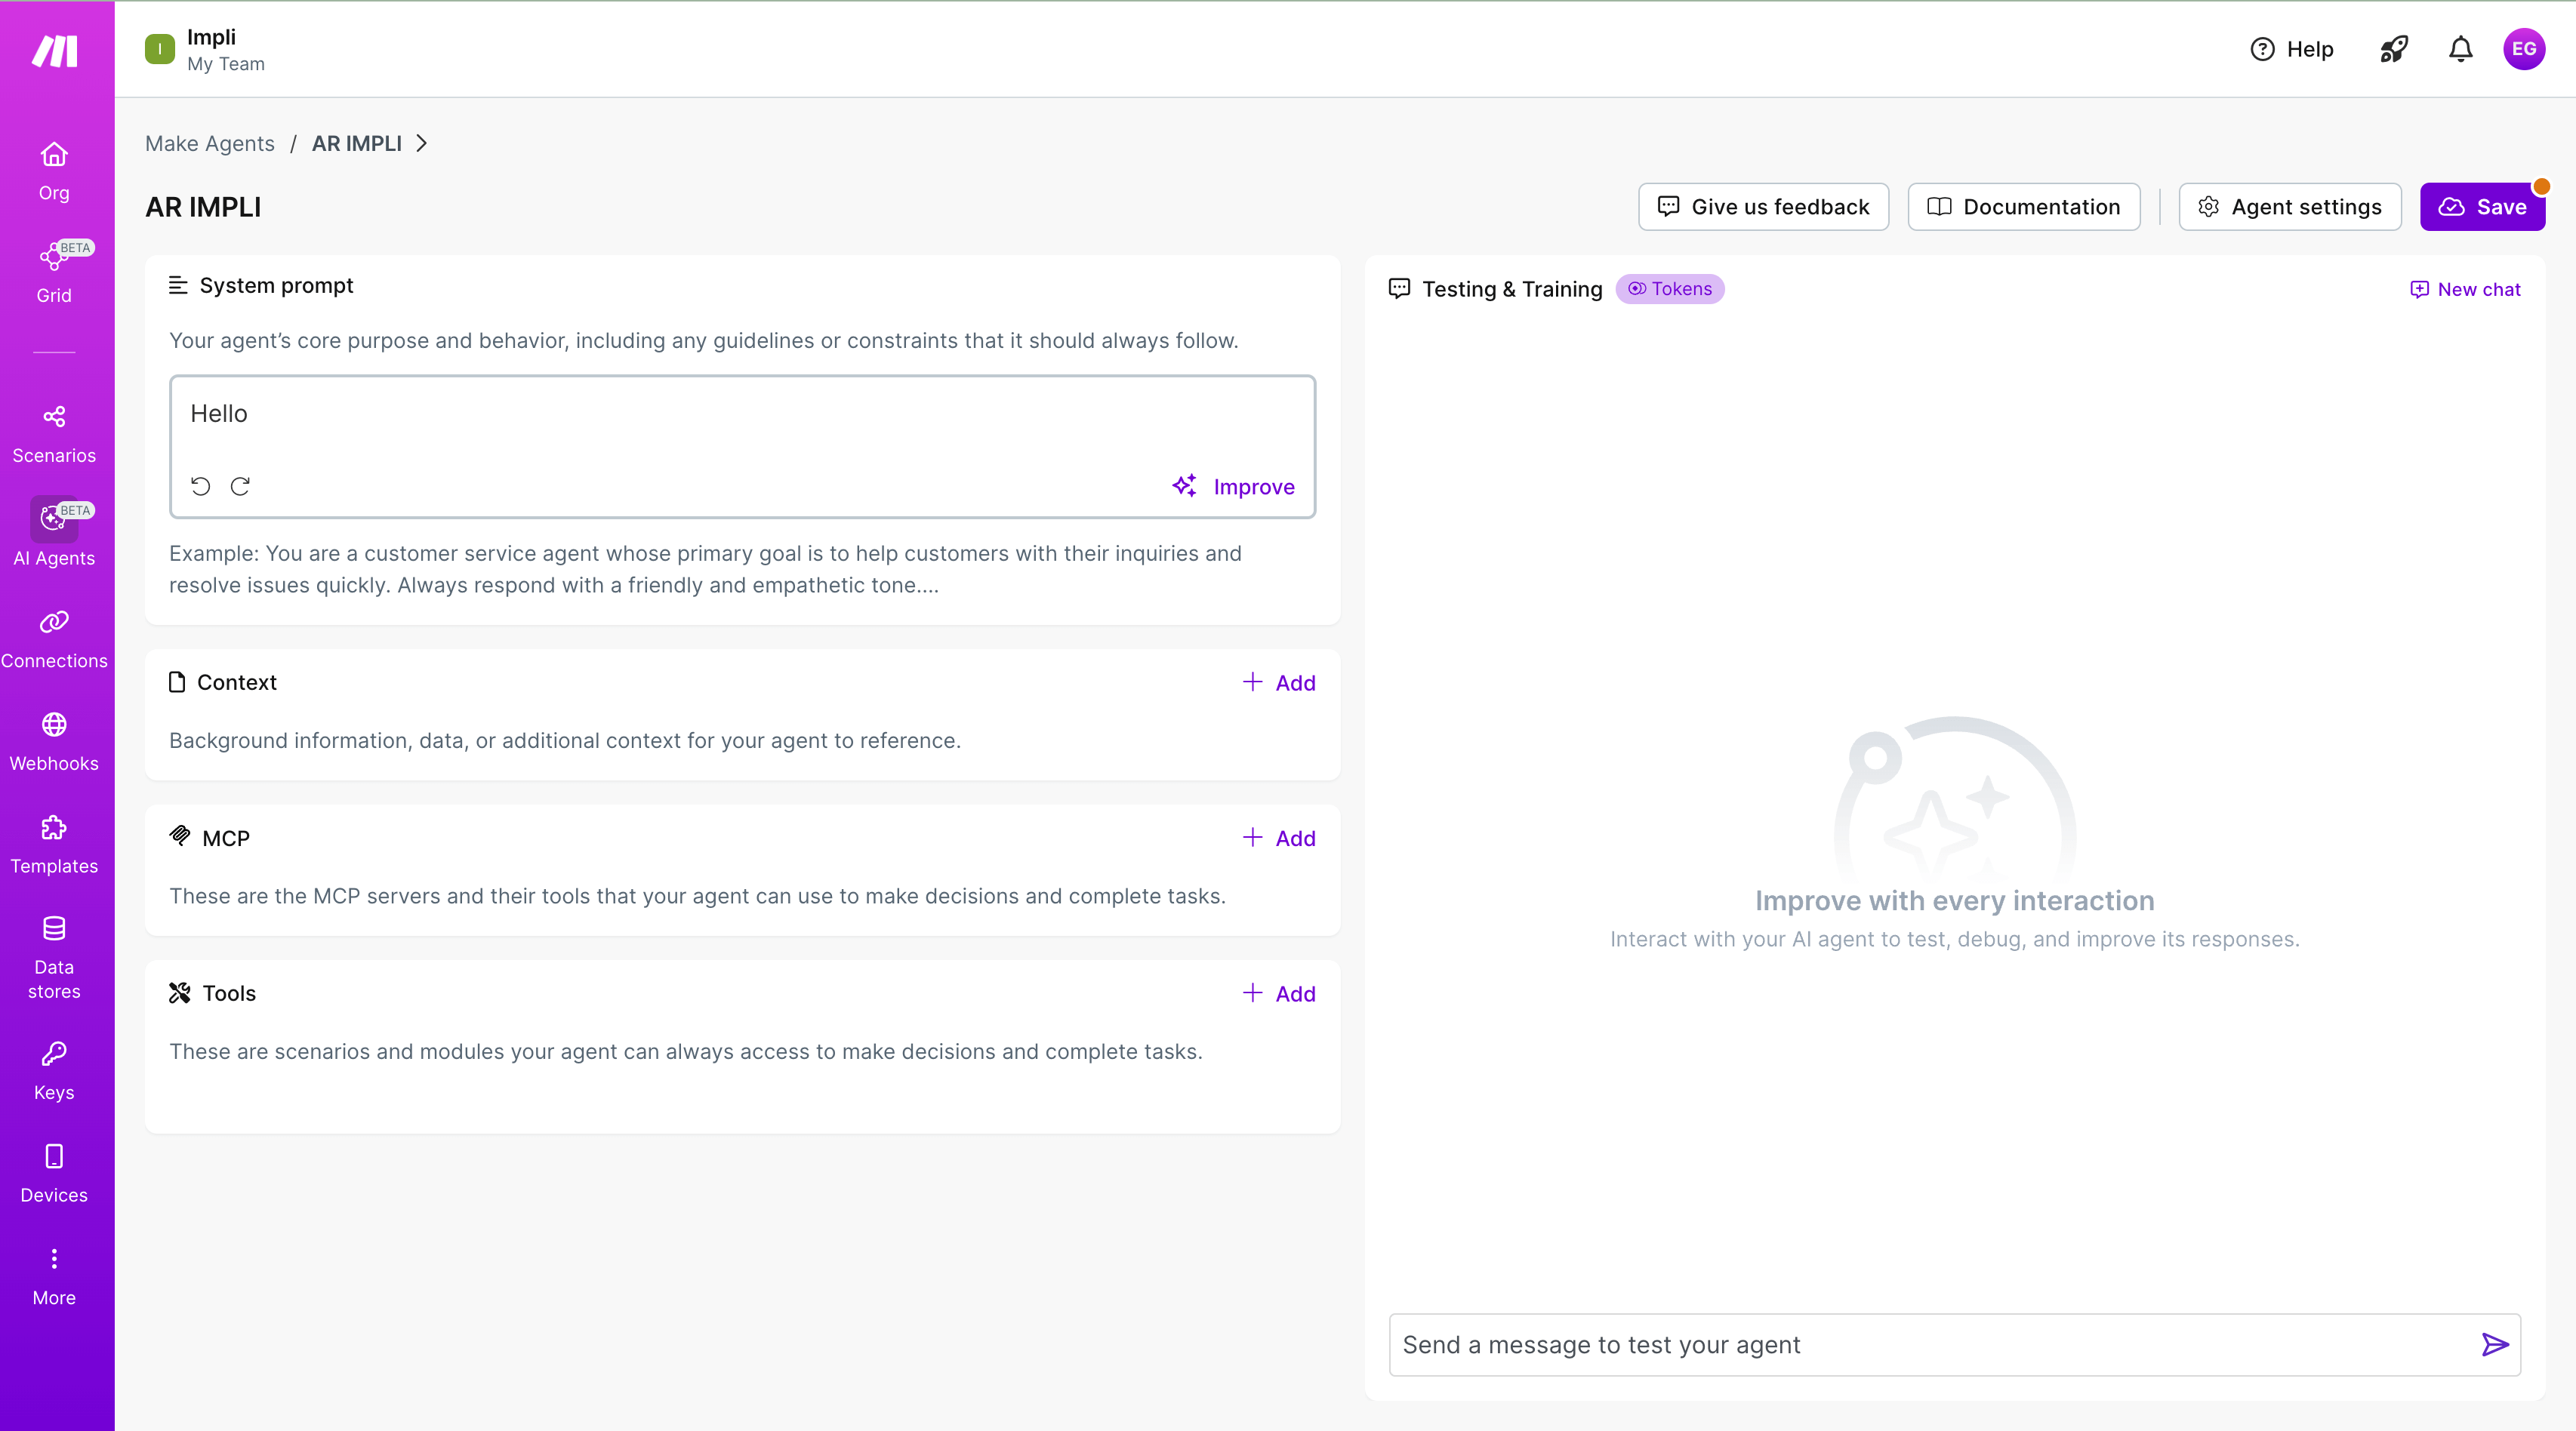Click the redo icon in System prompt
Image resolution: width=2576 pixels, height=1431 pixels.
[240, 486]
